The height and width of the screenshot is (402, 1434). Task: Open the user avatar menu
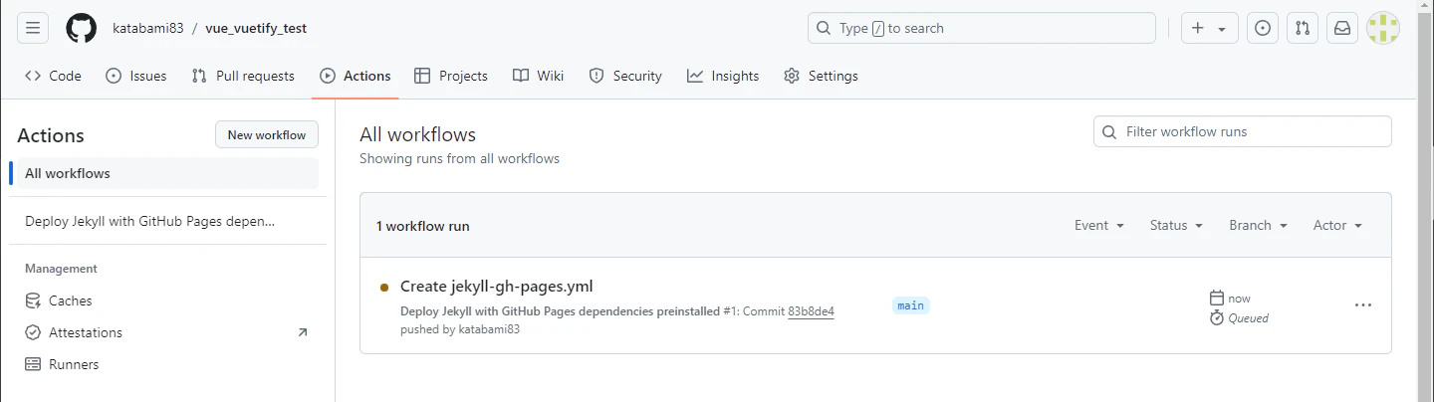click(x=1383, y=28)
